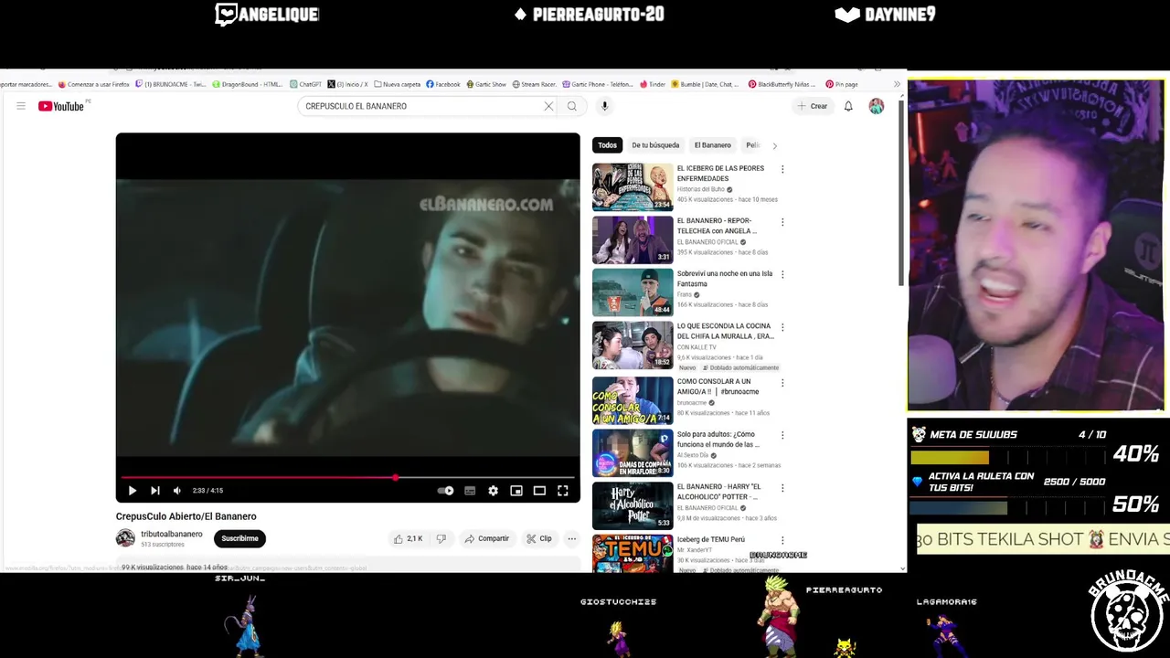Switch to theater mode
This screenshot has height=658, width=1170.
click(x=539, y=491)
